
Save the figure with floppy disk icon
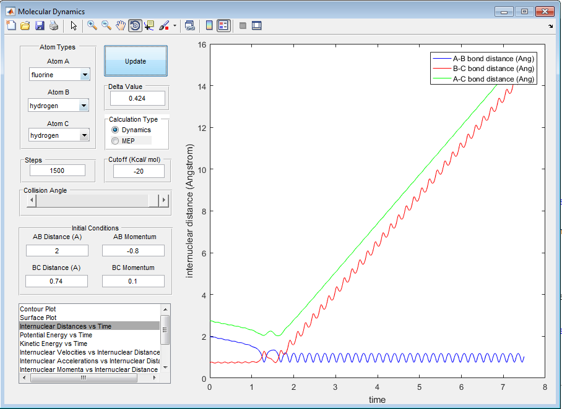(x=40, y=25)
